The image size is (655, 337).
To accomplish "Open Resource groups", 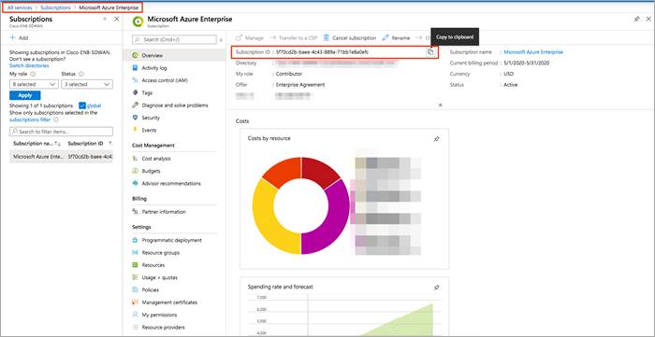I will click(x=160, y=253).
